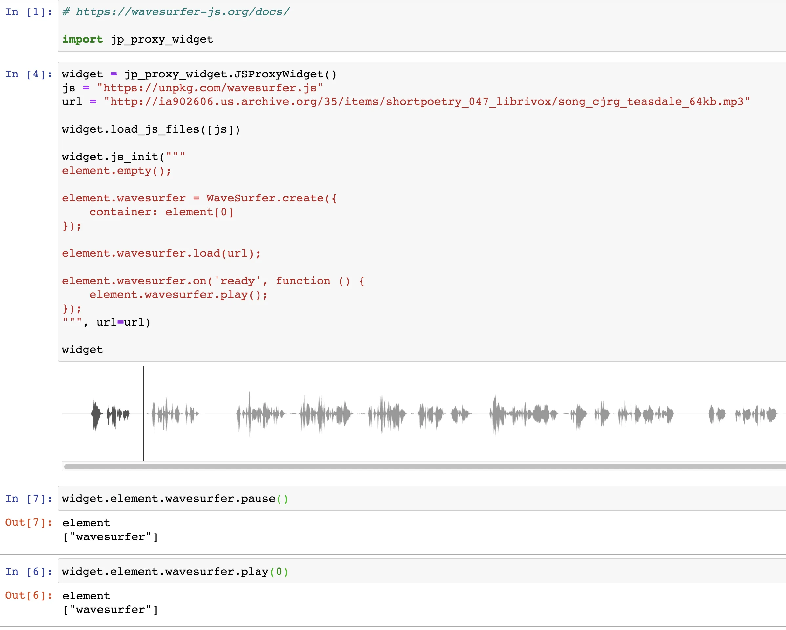Click the horizontal waveform scrollbar
Viewport: 786px width, 630px height.
point(423,466)
